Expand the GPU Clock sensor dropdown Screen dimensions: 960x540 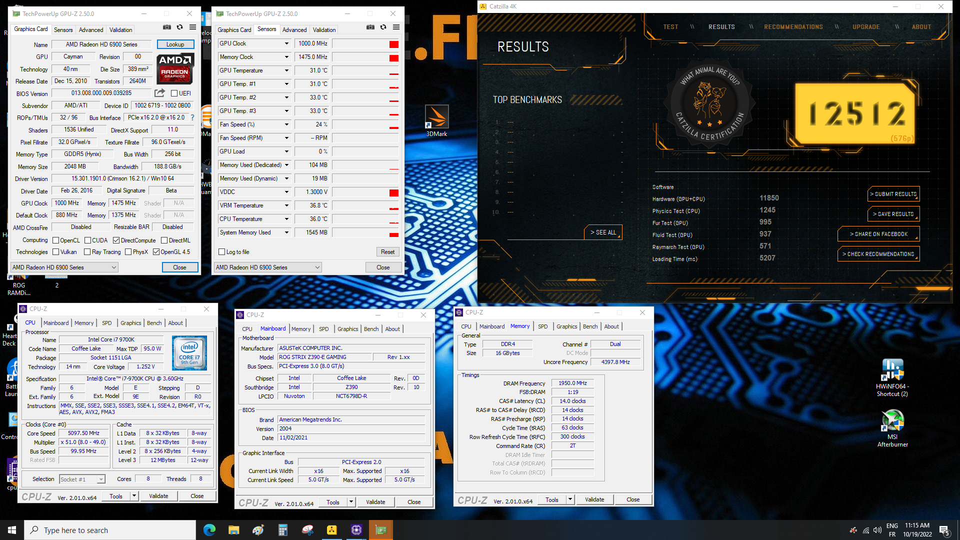click(x=286, y=43)
